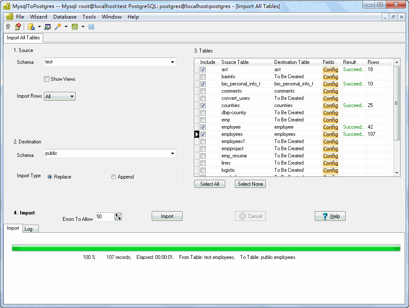Screen dimensions: 409x308
Task: Click the Source Table column header
Action: click(x=246, y=62)
